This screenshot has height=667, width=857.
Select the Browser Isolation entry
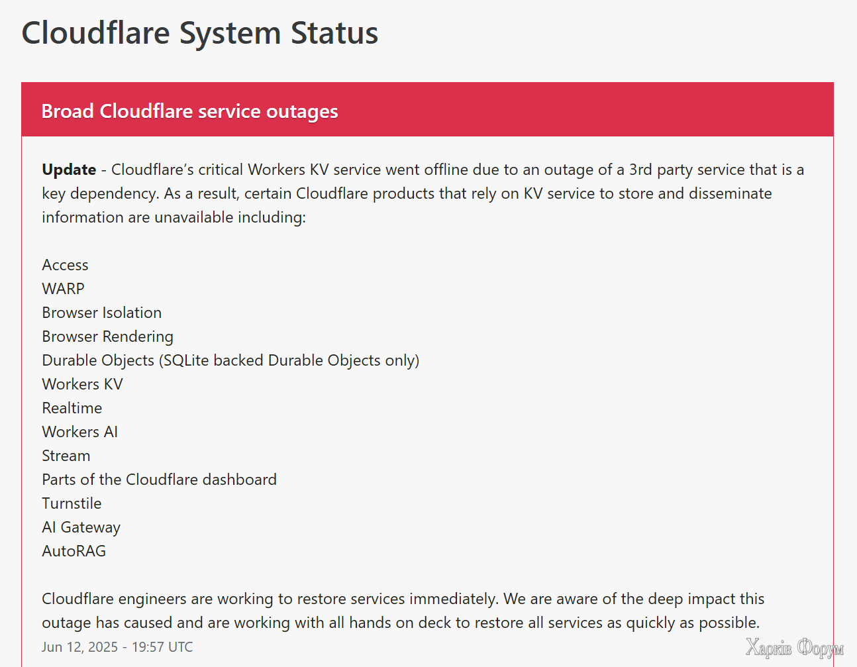click(x=102, y=313)
